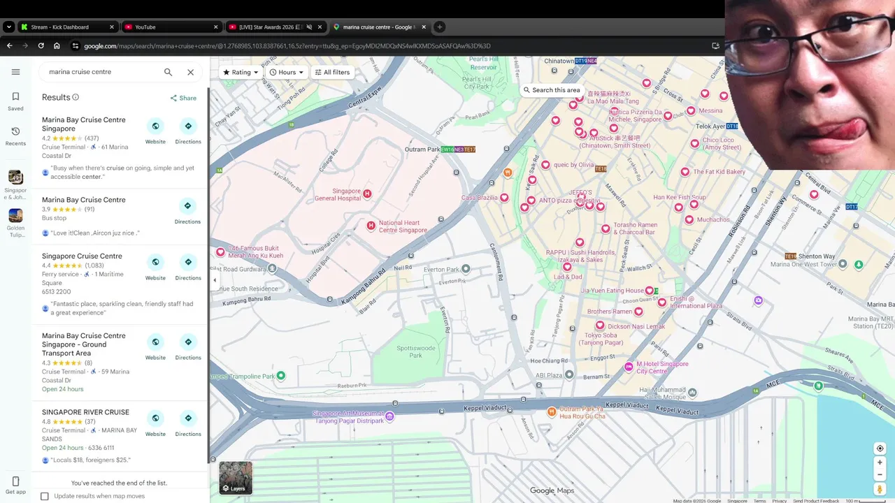Viewport: 895px width, 503px height.
Task: Open the Hours filter dropdown
Action: pos(287,72)
